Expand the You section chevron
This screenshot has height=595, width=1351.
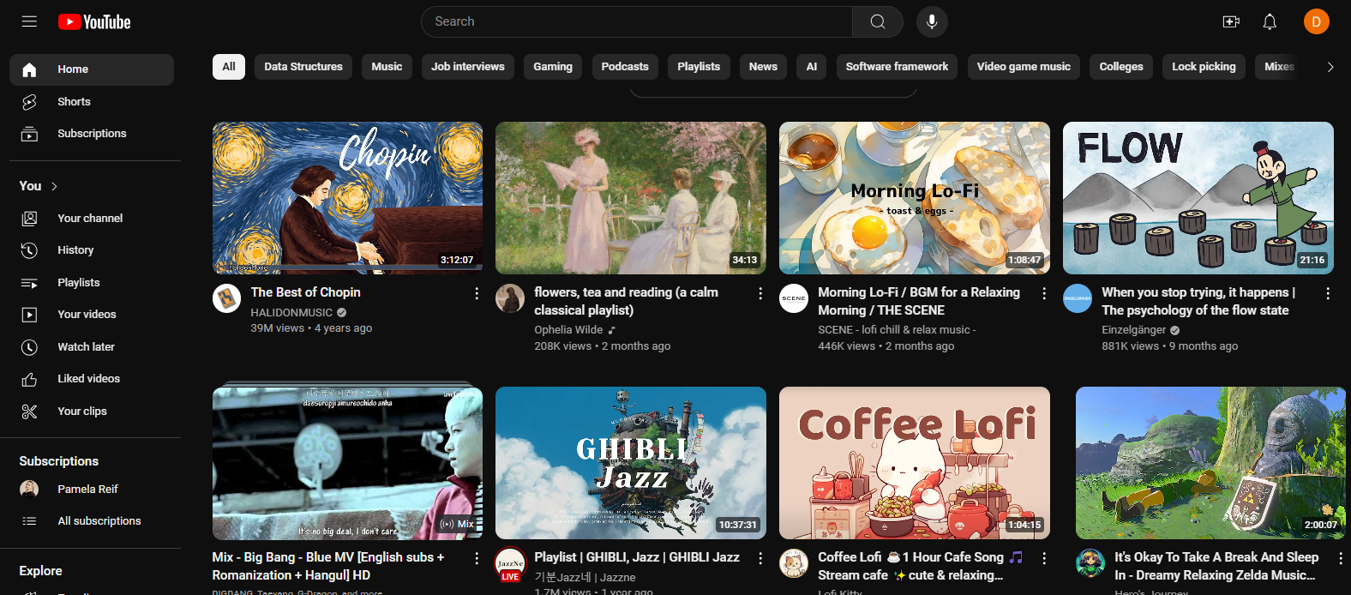click(x=55, y=186)
